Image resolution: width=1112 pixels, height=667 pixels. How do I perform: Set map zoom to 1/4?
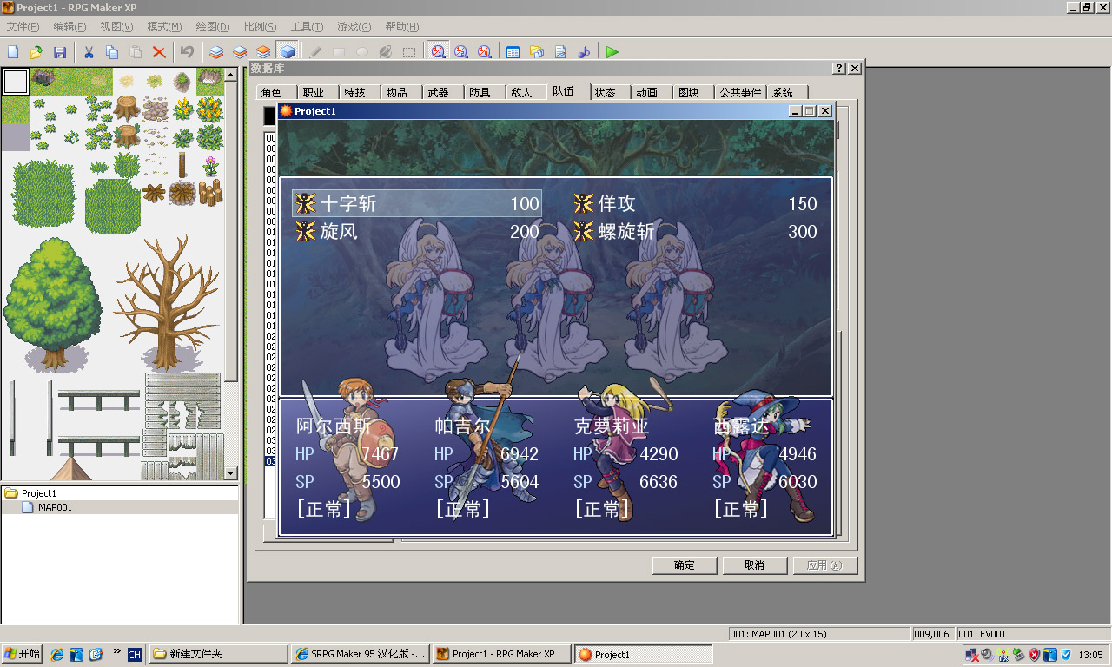(485, 52)
